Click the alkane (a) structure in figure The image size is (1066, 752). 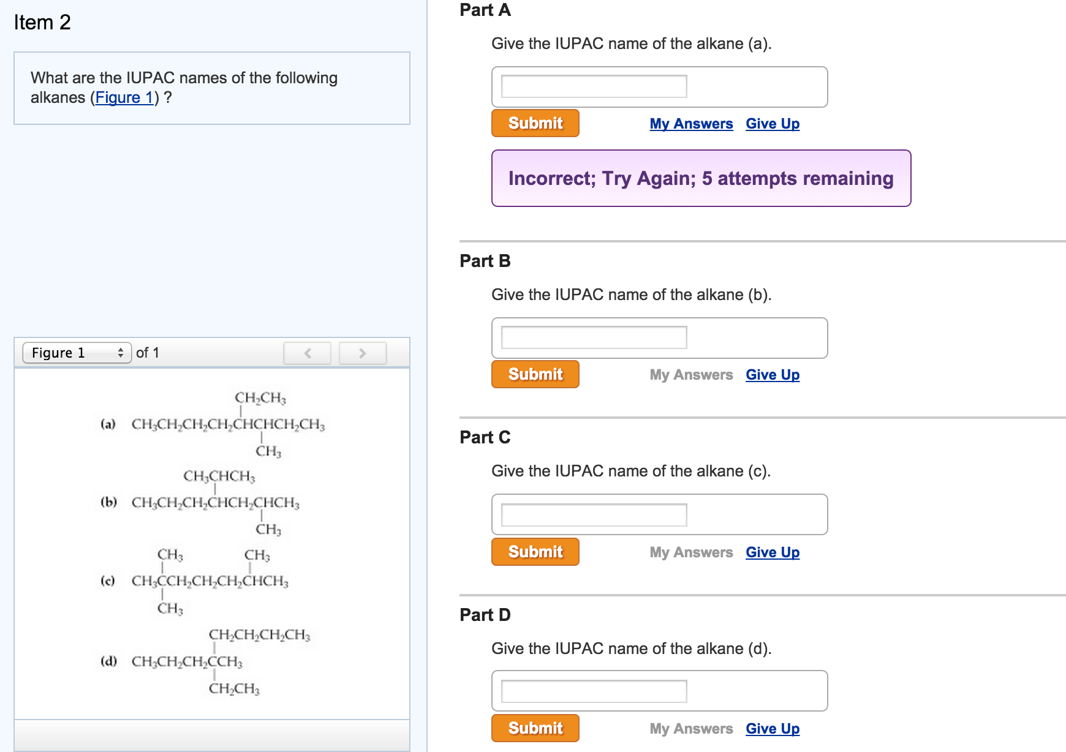click(228, 424)
